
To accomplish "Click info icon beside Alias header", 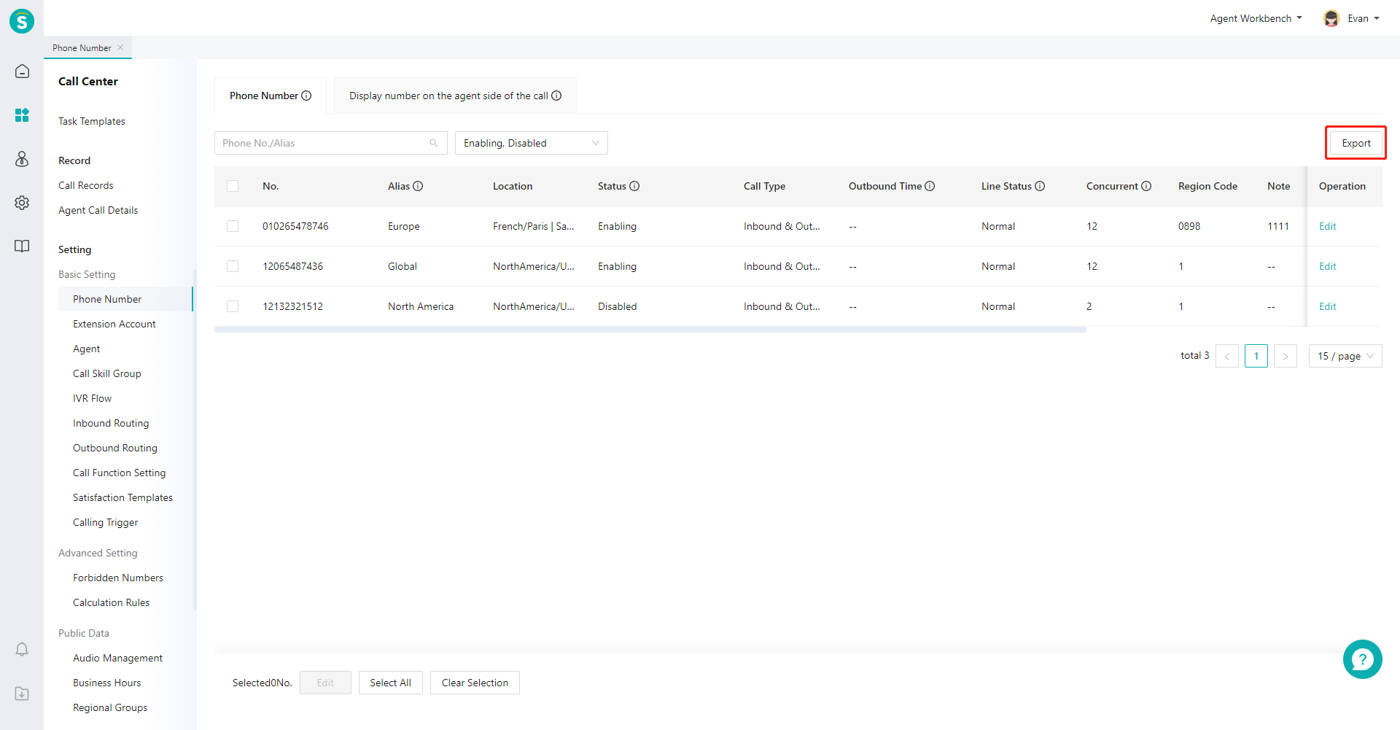I will 418,186.
